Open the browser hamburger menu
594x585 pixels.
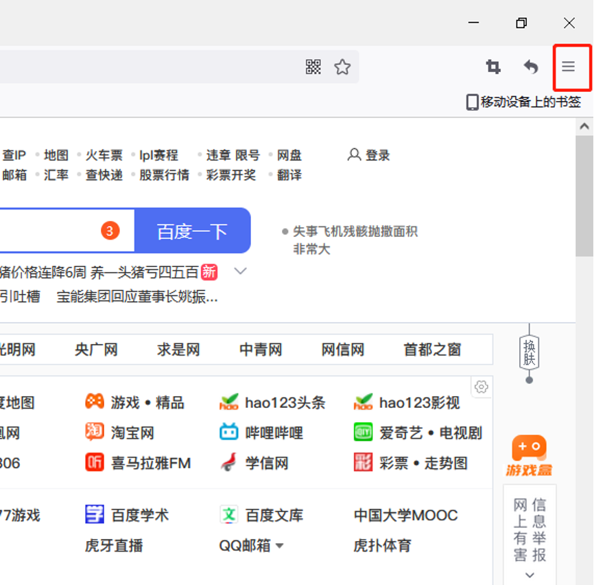coord(568,67)
